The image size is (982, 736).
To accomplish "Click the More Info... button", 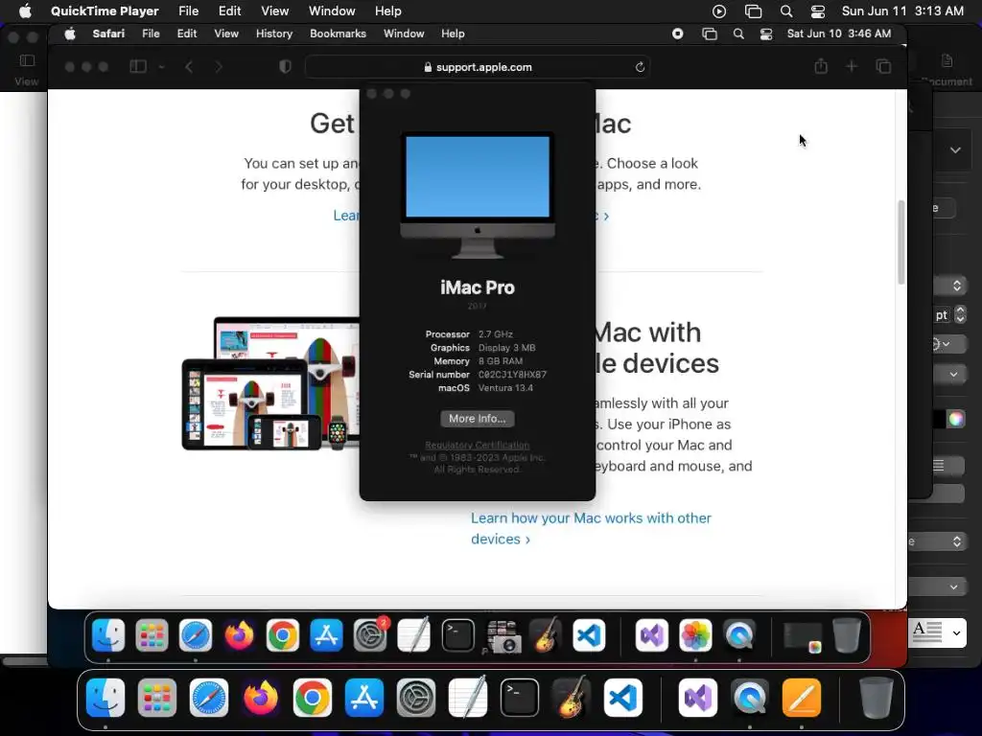I will point(478,419).
